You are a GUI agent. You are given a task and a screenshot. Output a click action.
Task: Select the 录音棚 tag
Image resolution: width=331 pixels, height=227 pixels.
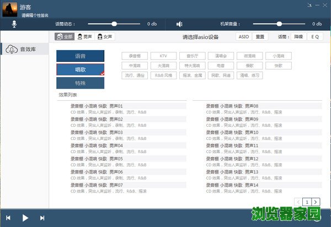coord(135,56)
